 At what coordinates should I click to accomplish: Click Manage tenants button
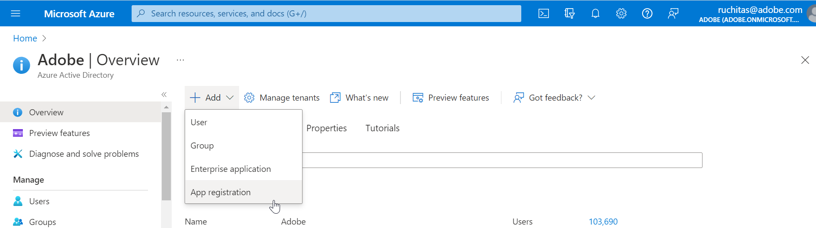pos(282,98)
